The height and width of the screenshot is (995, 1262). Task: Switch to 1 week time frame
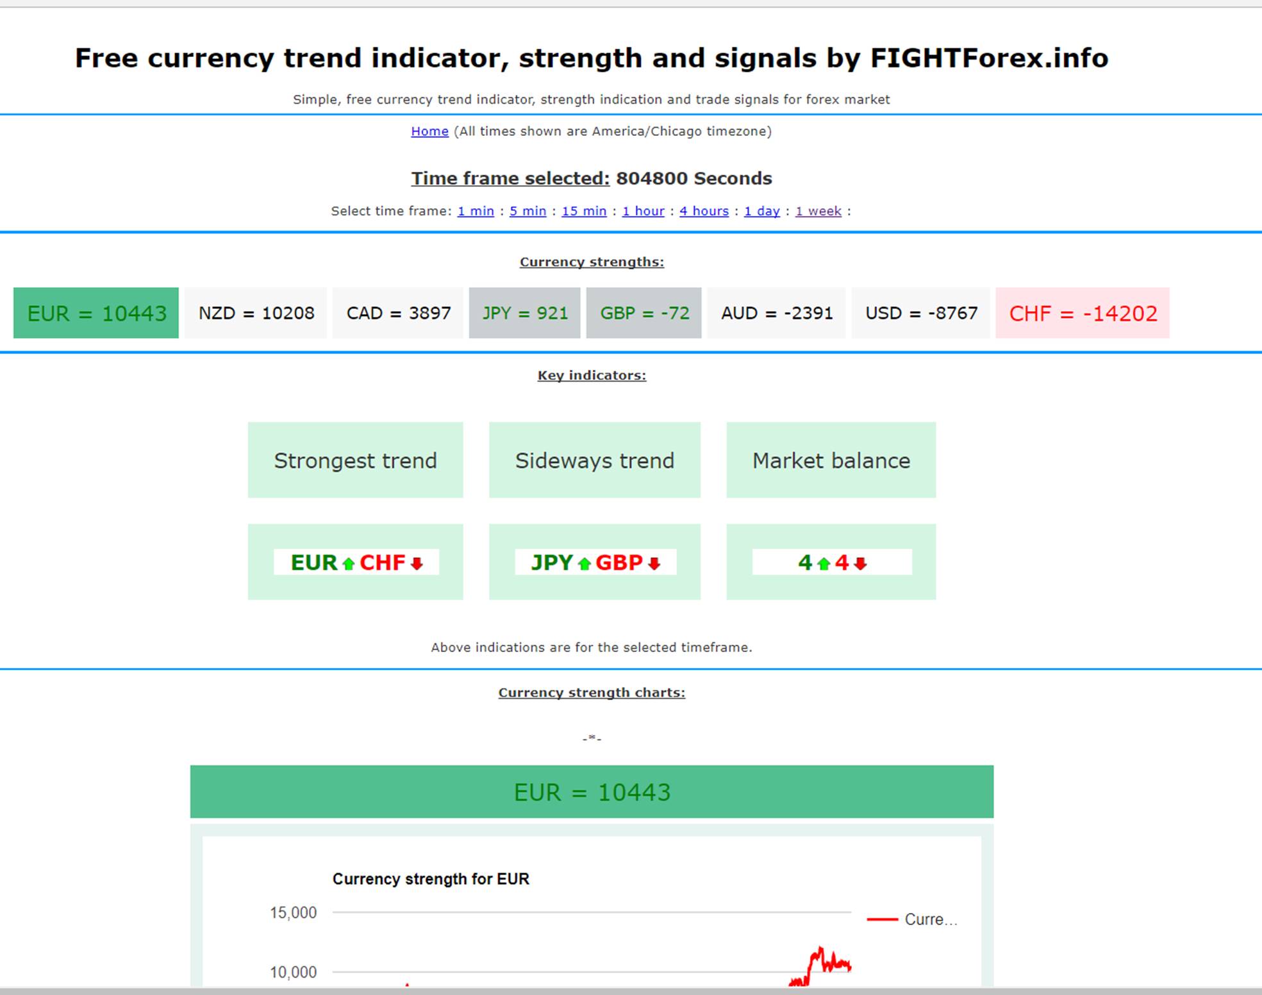click(818, 211)
